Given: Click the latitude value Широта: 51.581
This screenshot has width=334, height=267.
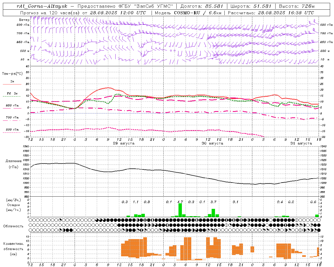Looking at the screenshot, I should pyautogui.click(x=251, y=6).
